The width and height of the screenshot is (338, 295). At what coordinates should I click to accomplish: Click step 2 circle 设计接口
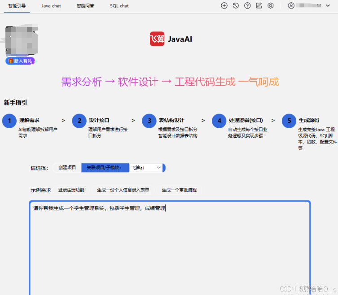click(79, 121)
